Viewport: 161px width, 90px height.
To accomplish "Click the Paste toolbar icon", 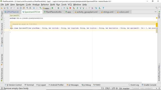I will (24, 8).
